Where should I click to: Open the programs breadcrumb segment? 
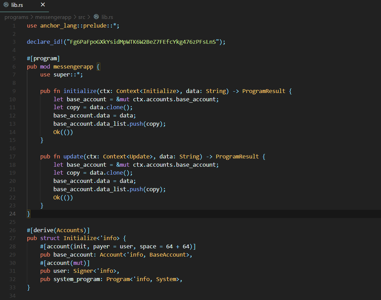coord(16,17)
